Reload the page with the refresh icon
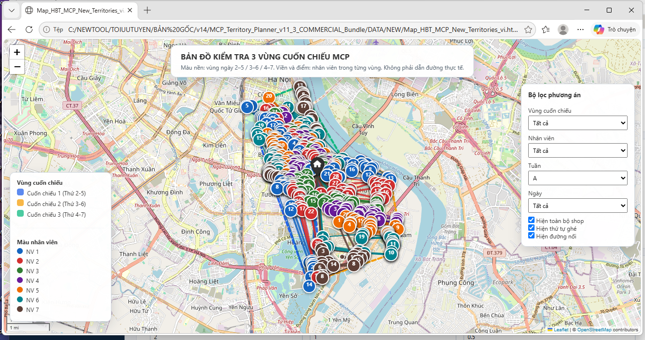 coord(29,30)
